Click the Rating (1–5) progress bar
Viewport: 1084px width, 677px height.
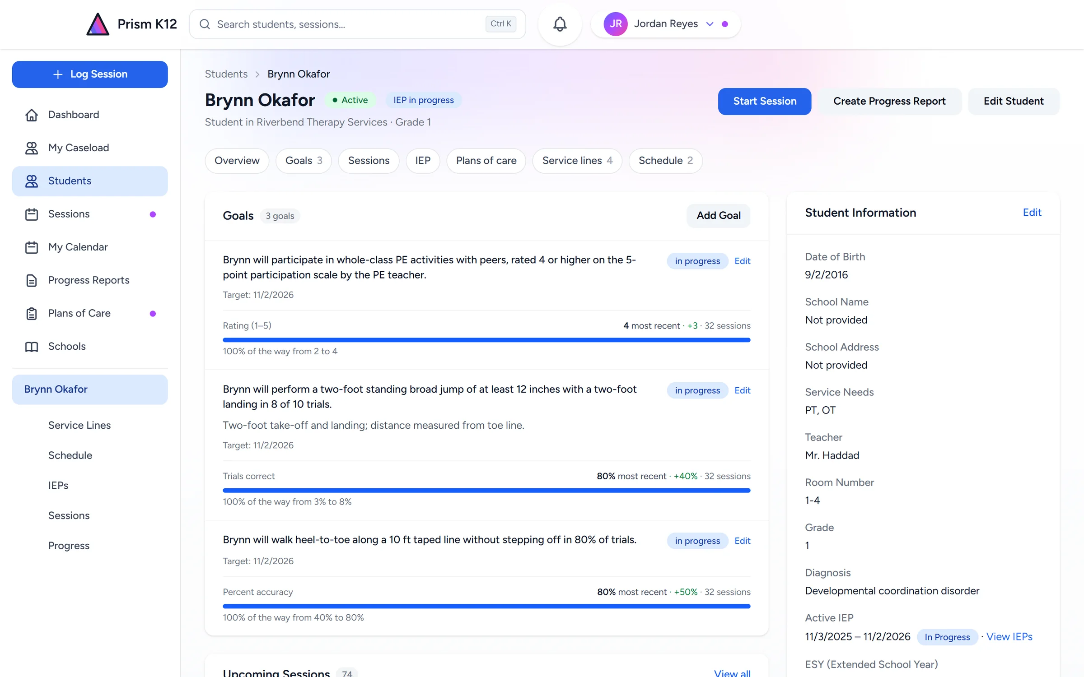point(486,340)
